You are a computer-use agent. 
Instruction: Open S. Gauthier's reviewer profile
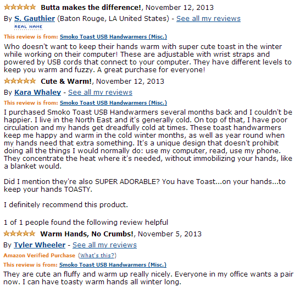click(x=35, y=19)
